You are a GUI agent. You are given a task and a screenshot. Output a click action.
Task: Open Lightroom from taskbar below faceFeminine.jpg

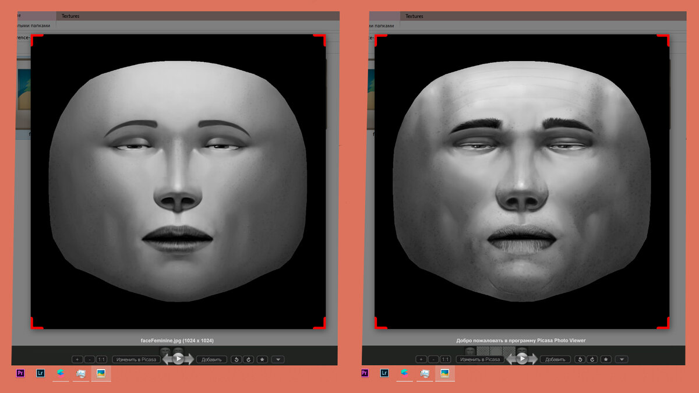tap(40, 373)
